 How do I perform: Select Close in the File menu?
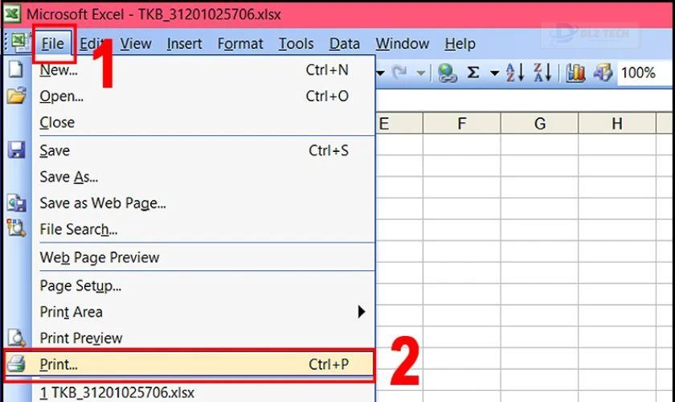click(x=203, y=122)
